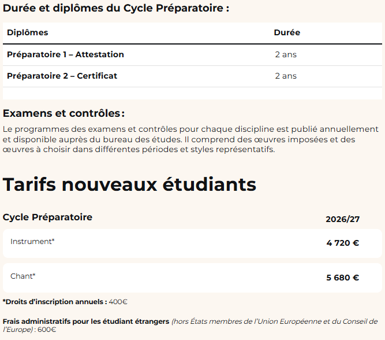Select the "Instrument*" tariff row
Viewport: 385px width, 340px height.
coord(32,242)
